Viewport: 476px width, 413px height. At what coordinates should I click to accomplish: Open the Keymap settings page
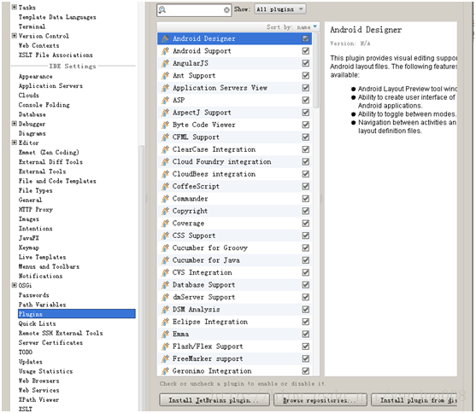[29, 247]
